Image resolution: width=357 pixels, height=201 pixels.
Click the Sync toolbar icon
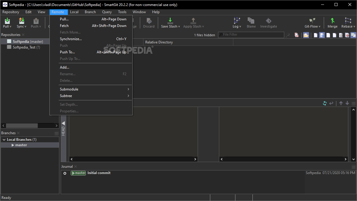pos(21,21)
